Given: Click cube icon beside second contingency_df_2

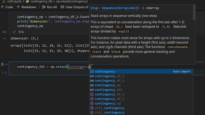Looking at the screenshot, I should (92, 99).
